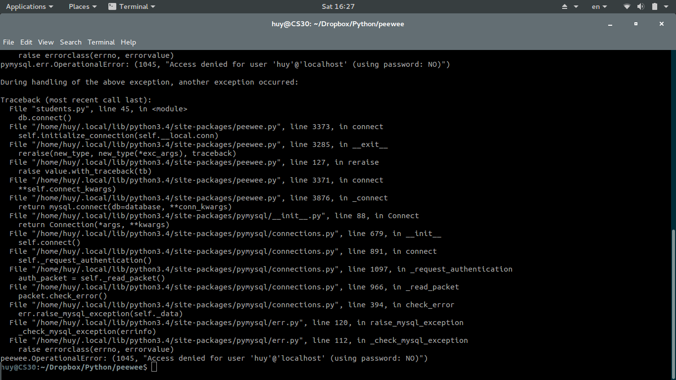676x380 pixels.
Task: Open the View menu
Action: pos(46,42)
